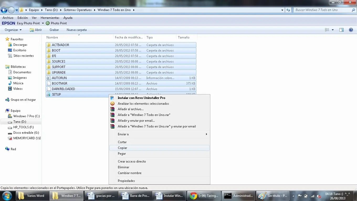Image resolution: width=357 pixels, height=201 pixels.
Task: Click the analyze selected elements antivirus icon
Action: tap(112, 104)
